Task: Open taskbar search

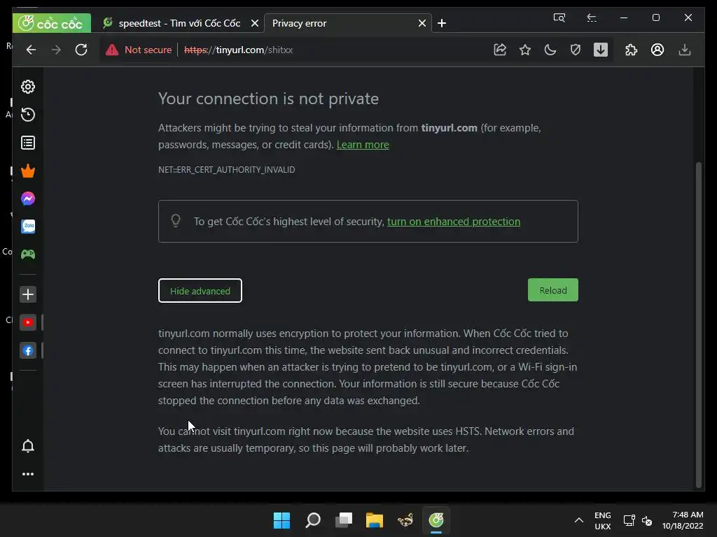Action: click(313, 520)
